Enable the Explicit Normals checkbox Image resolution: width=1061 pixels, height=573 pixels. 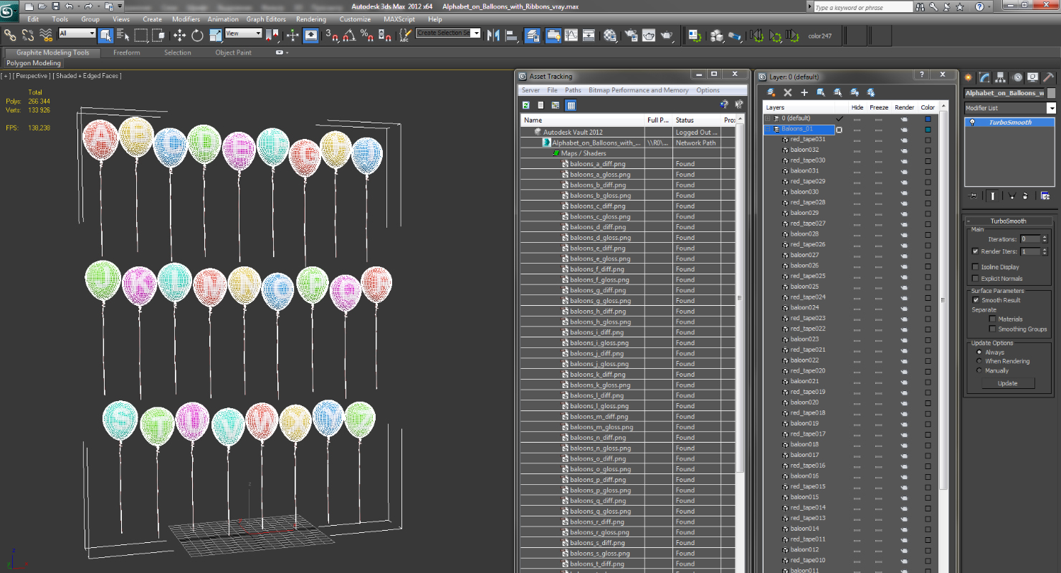click(975, 279)
